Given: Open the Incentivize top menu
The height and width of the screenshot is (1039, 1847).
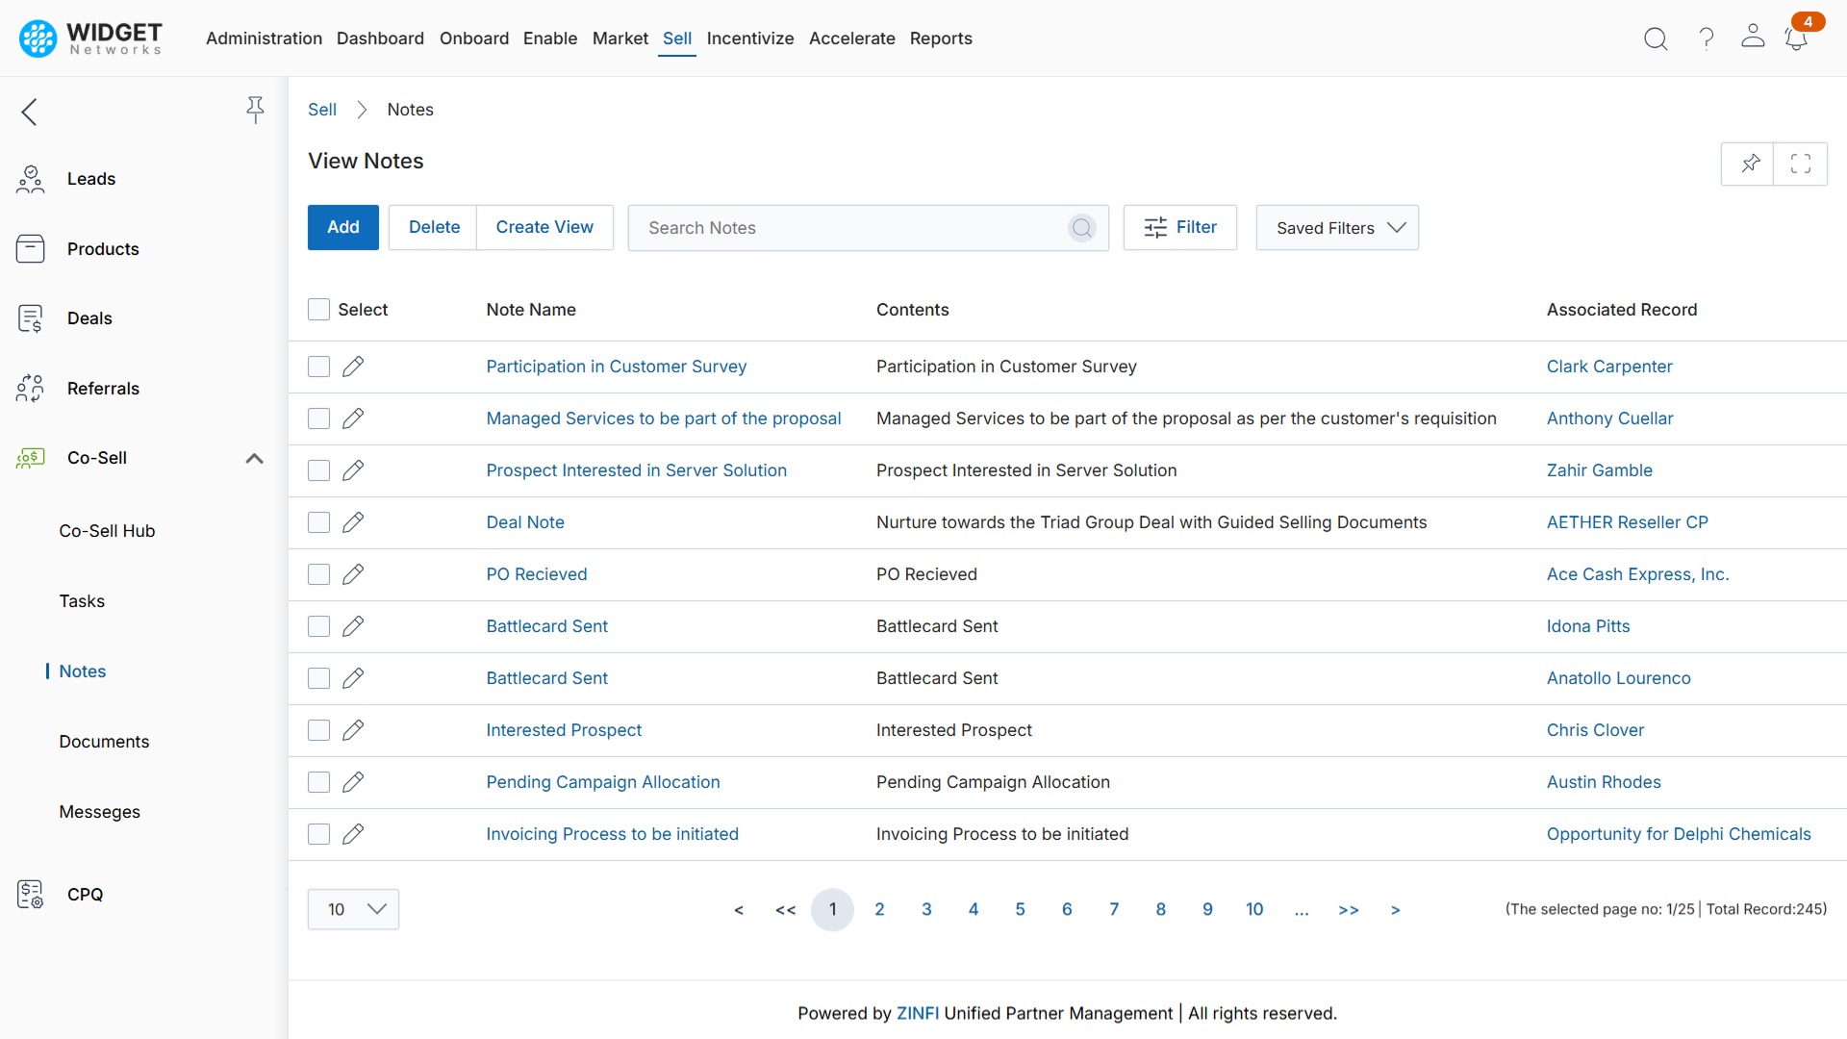Looking at the screenshot, I should 749,38.
